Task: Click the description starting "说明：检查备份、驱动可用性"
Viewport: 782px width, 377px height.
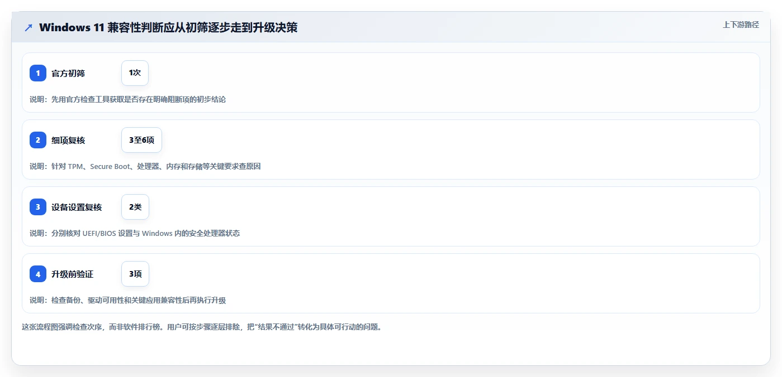Action: [x=128, y=300]
